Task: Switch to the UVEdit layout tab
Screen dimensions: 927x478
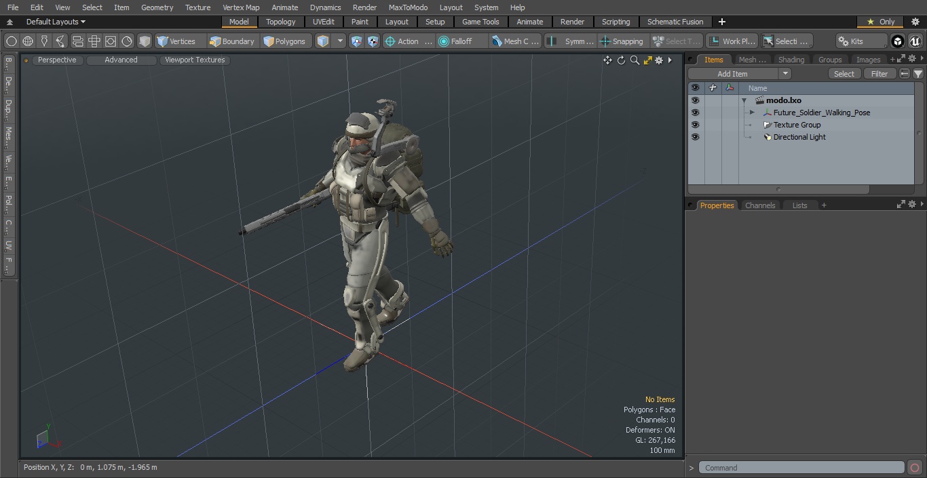Action: point(323,22)
